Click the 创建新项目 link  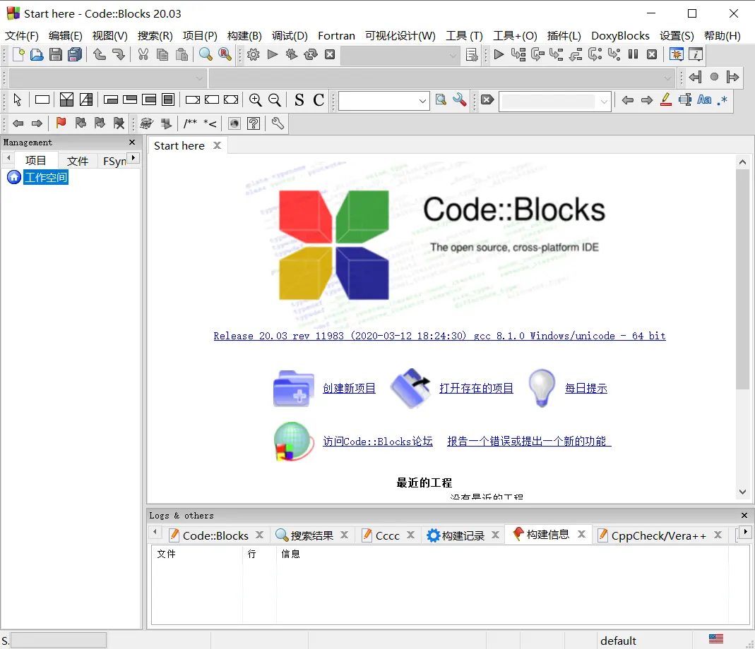[x=349, y=388]
